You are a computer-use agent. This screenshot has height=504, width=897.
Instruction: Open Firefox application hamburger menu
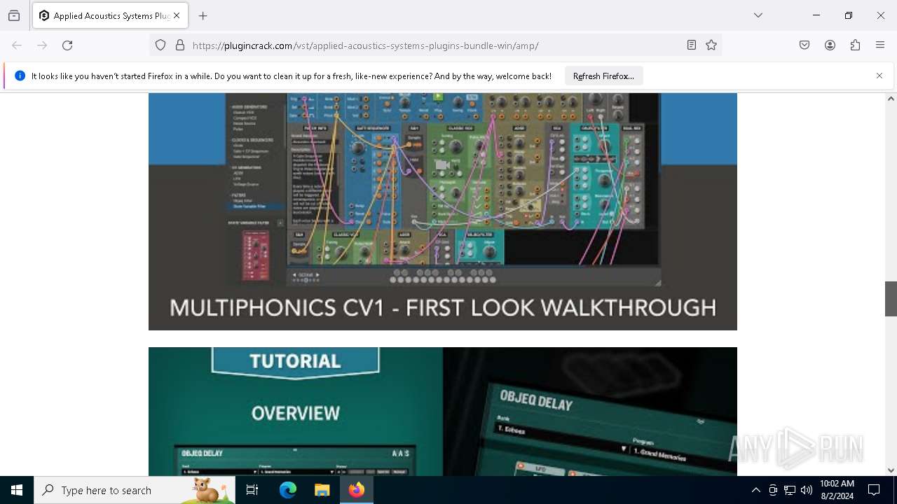click(880, 45)
